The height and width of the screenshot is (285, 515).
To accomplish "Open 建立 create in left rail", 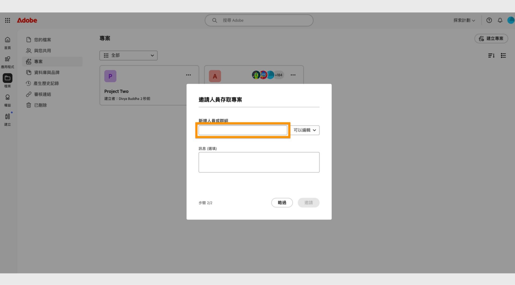I will (x=8, y=120).
